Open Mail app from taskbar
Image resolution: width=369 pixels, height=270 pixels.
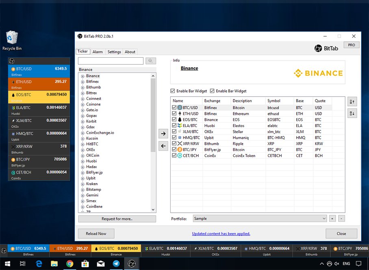pos(101,264)
